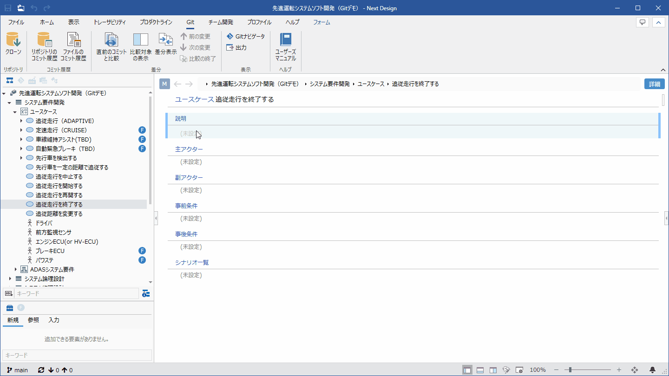This screenshot has width=669, height=376.
Task: Click the sync icon in status bar
Action: pyautogui.click(x=41, y=370)
